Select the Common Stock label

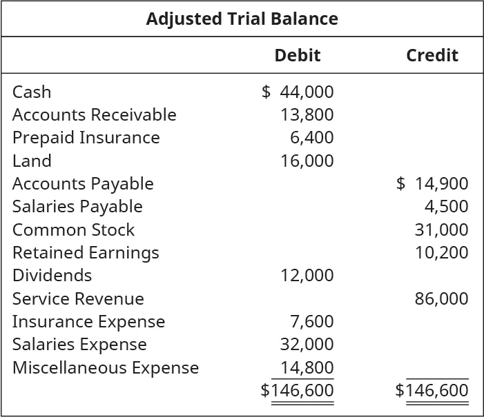point(74,230)
